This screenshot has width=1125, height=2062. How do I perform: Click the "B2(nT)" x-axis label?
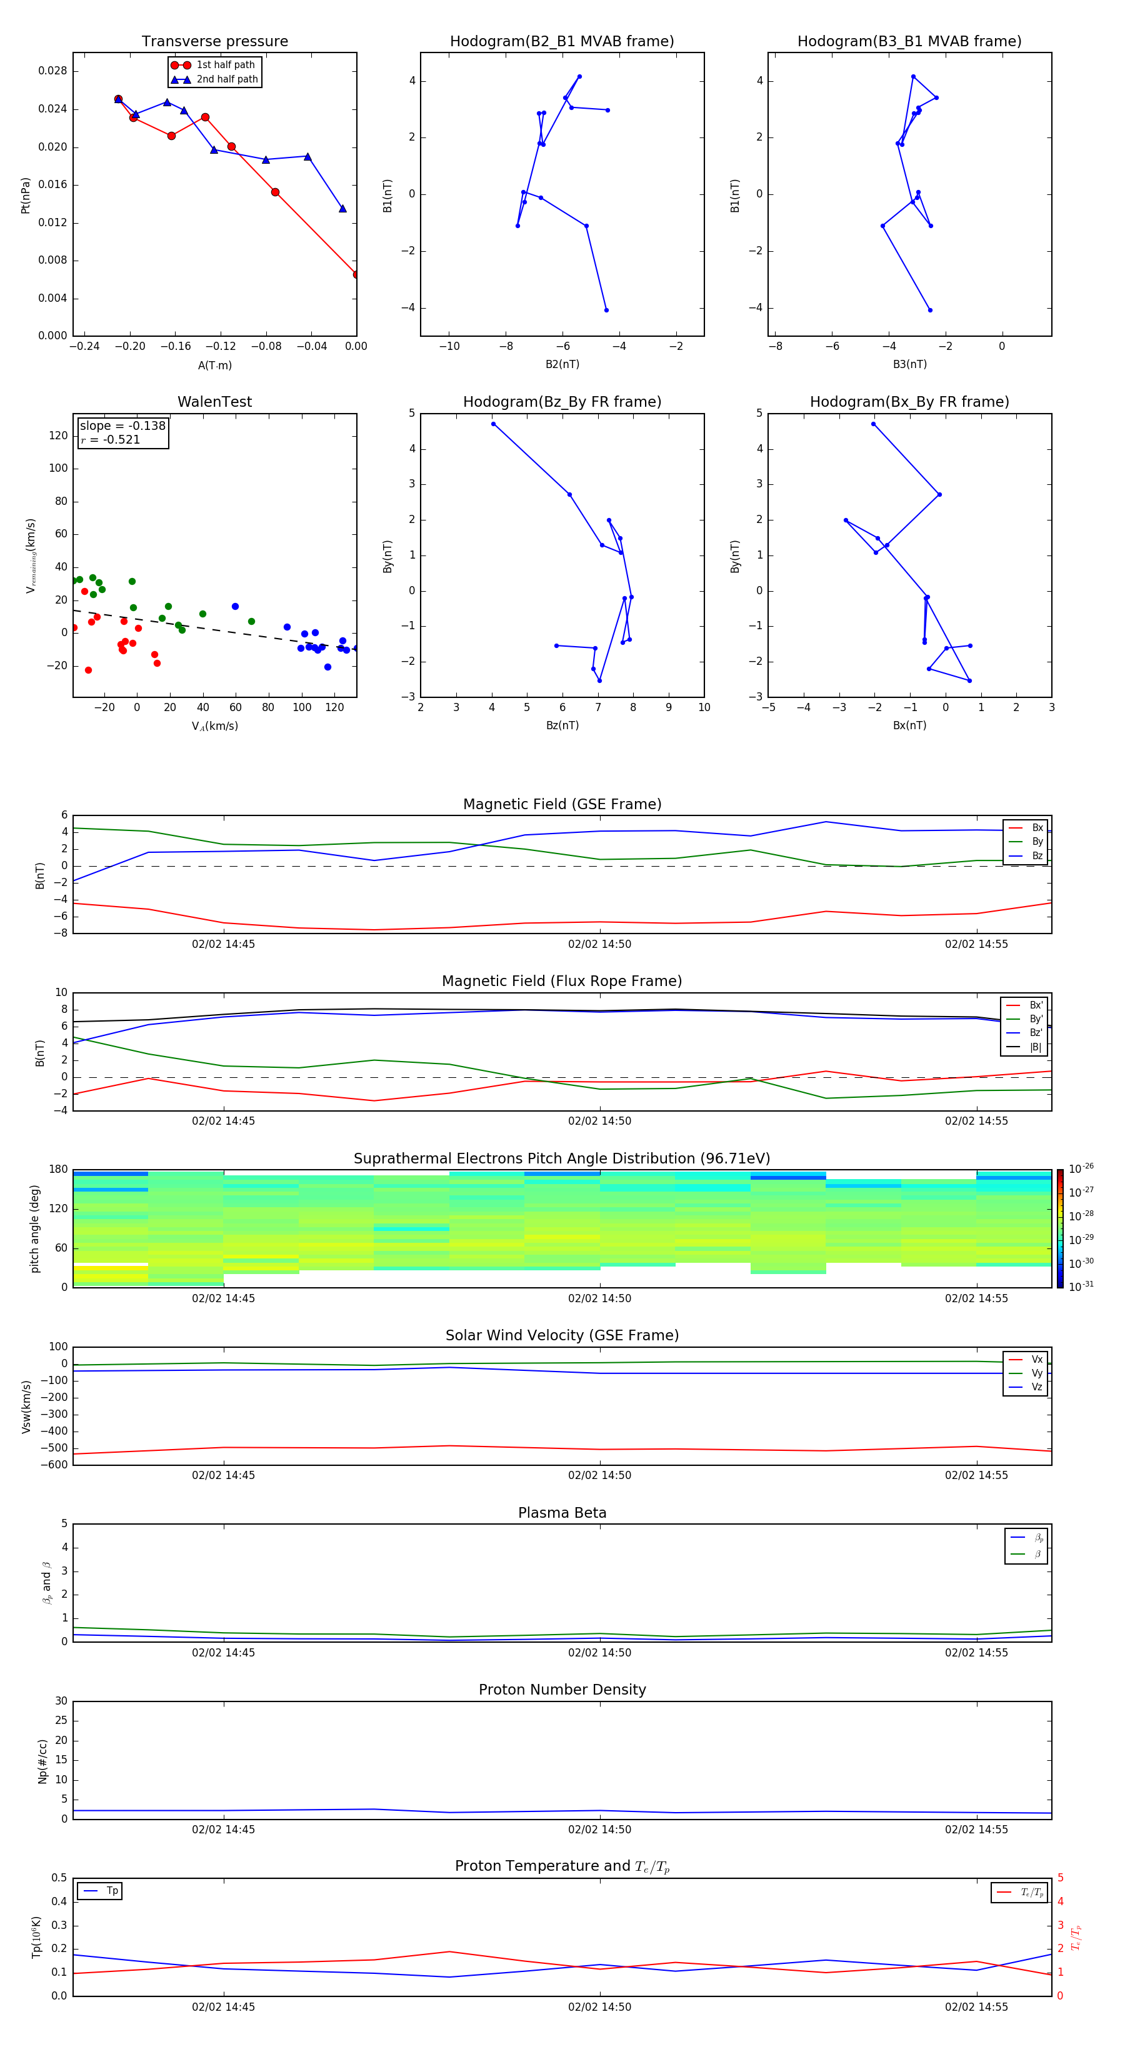click(x=562, y=364)
